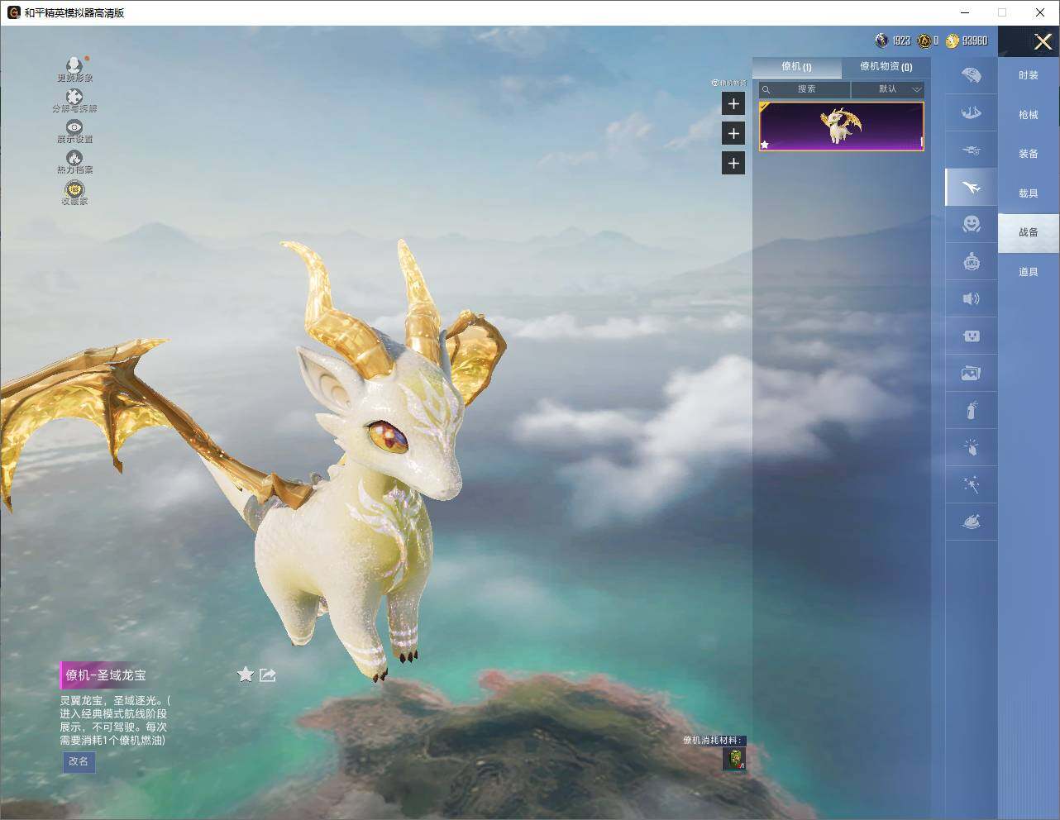Share the 圣域龙宝 wingman
This screenshot has height=820, width=1060.
tap(267, 675)
